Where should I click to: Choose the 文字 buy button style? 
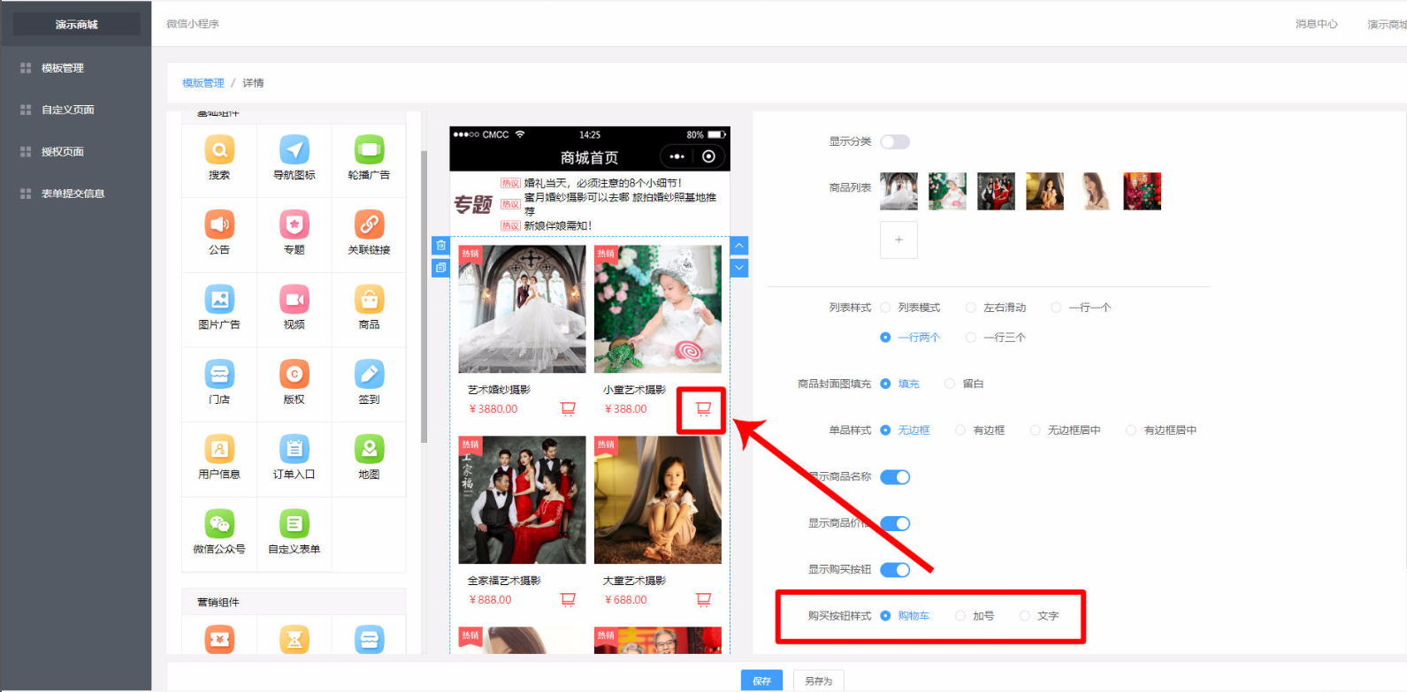[1039, 616]
